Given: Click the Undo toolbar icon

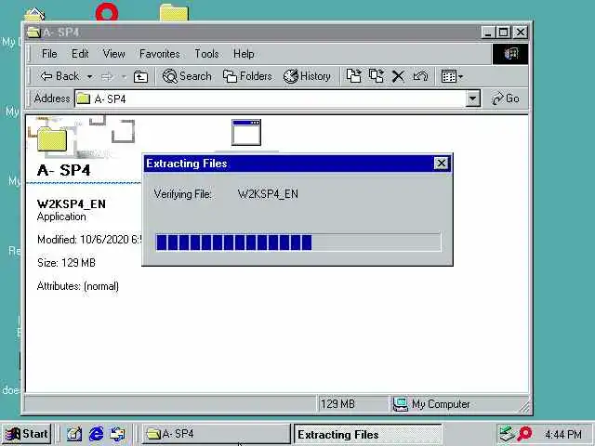Looking at the screenshot, I should (420, 76).
